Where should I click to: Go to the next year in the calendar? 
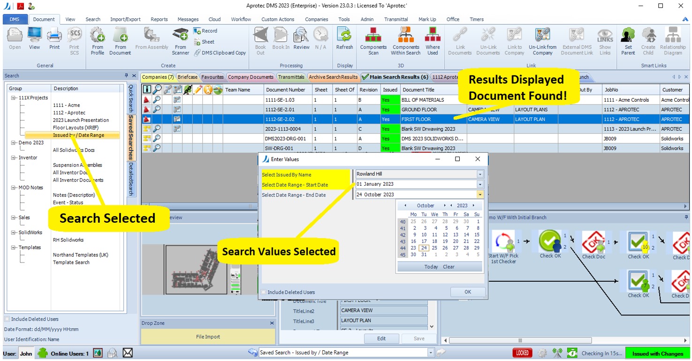(473, 205)
